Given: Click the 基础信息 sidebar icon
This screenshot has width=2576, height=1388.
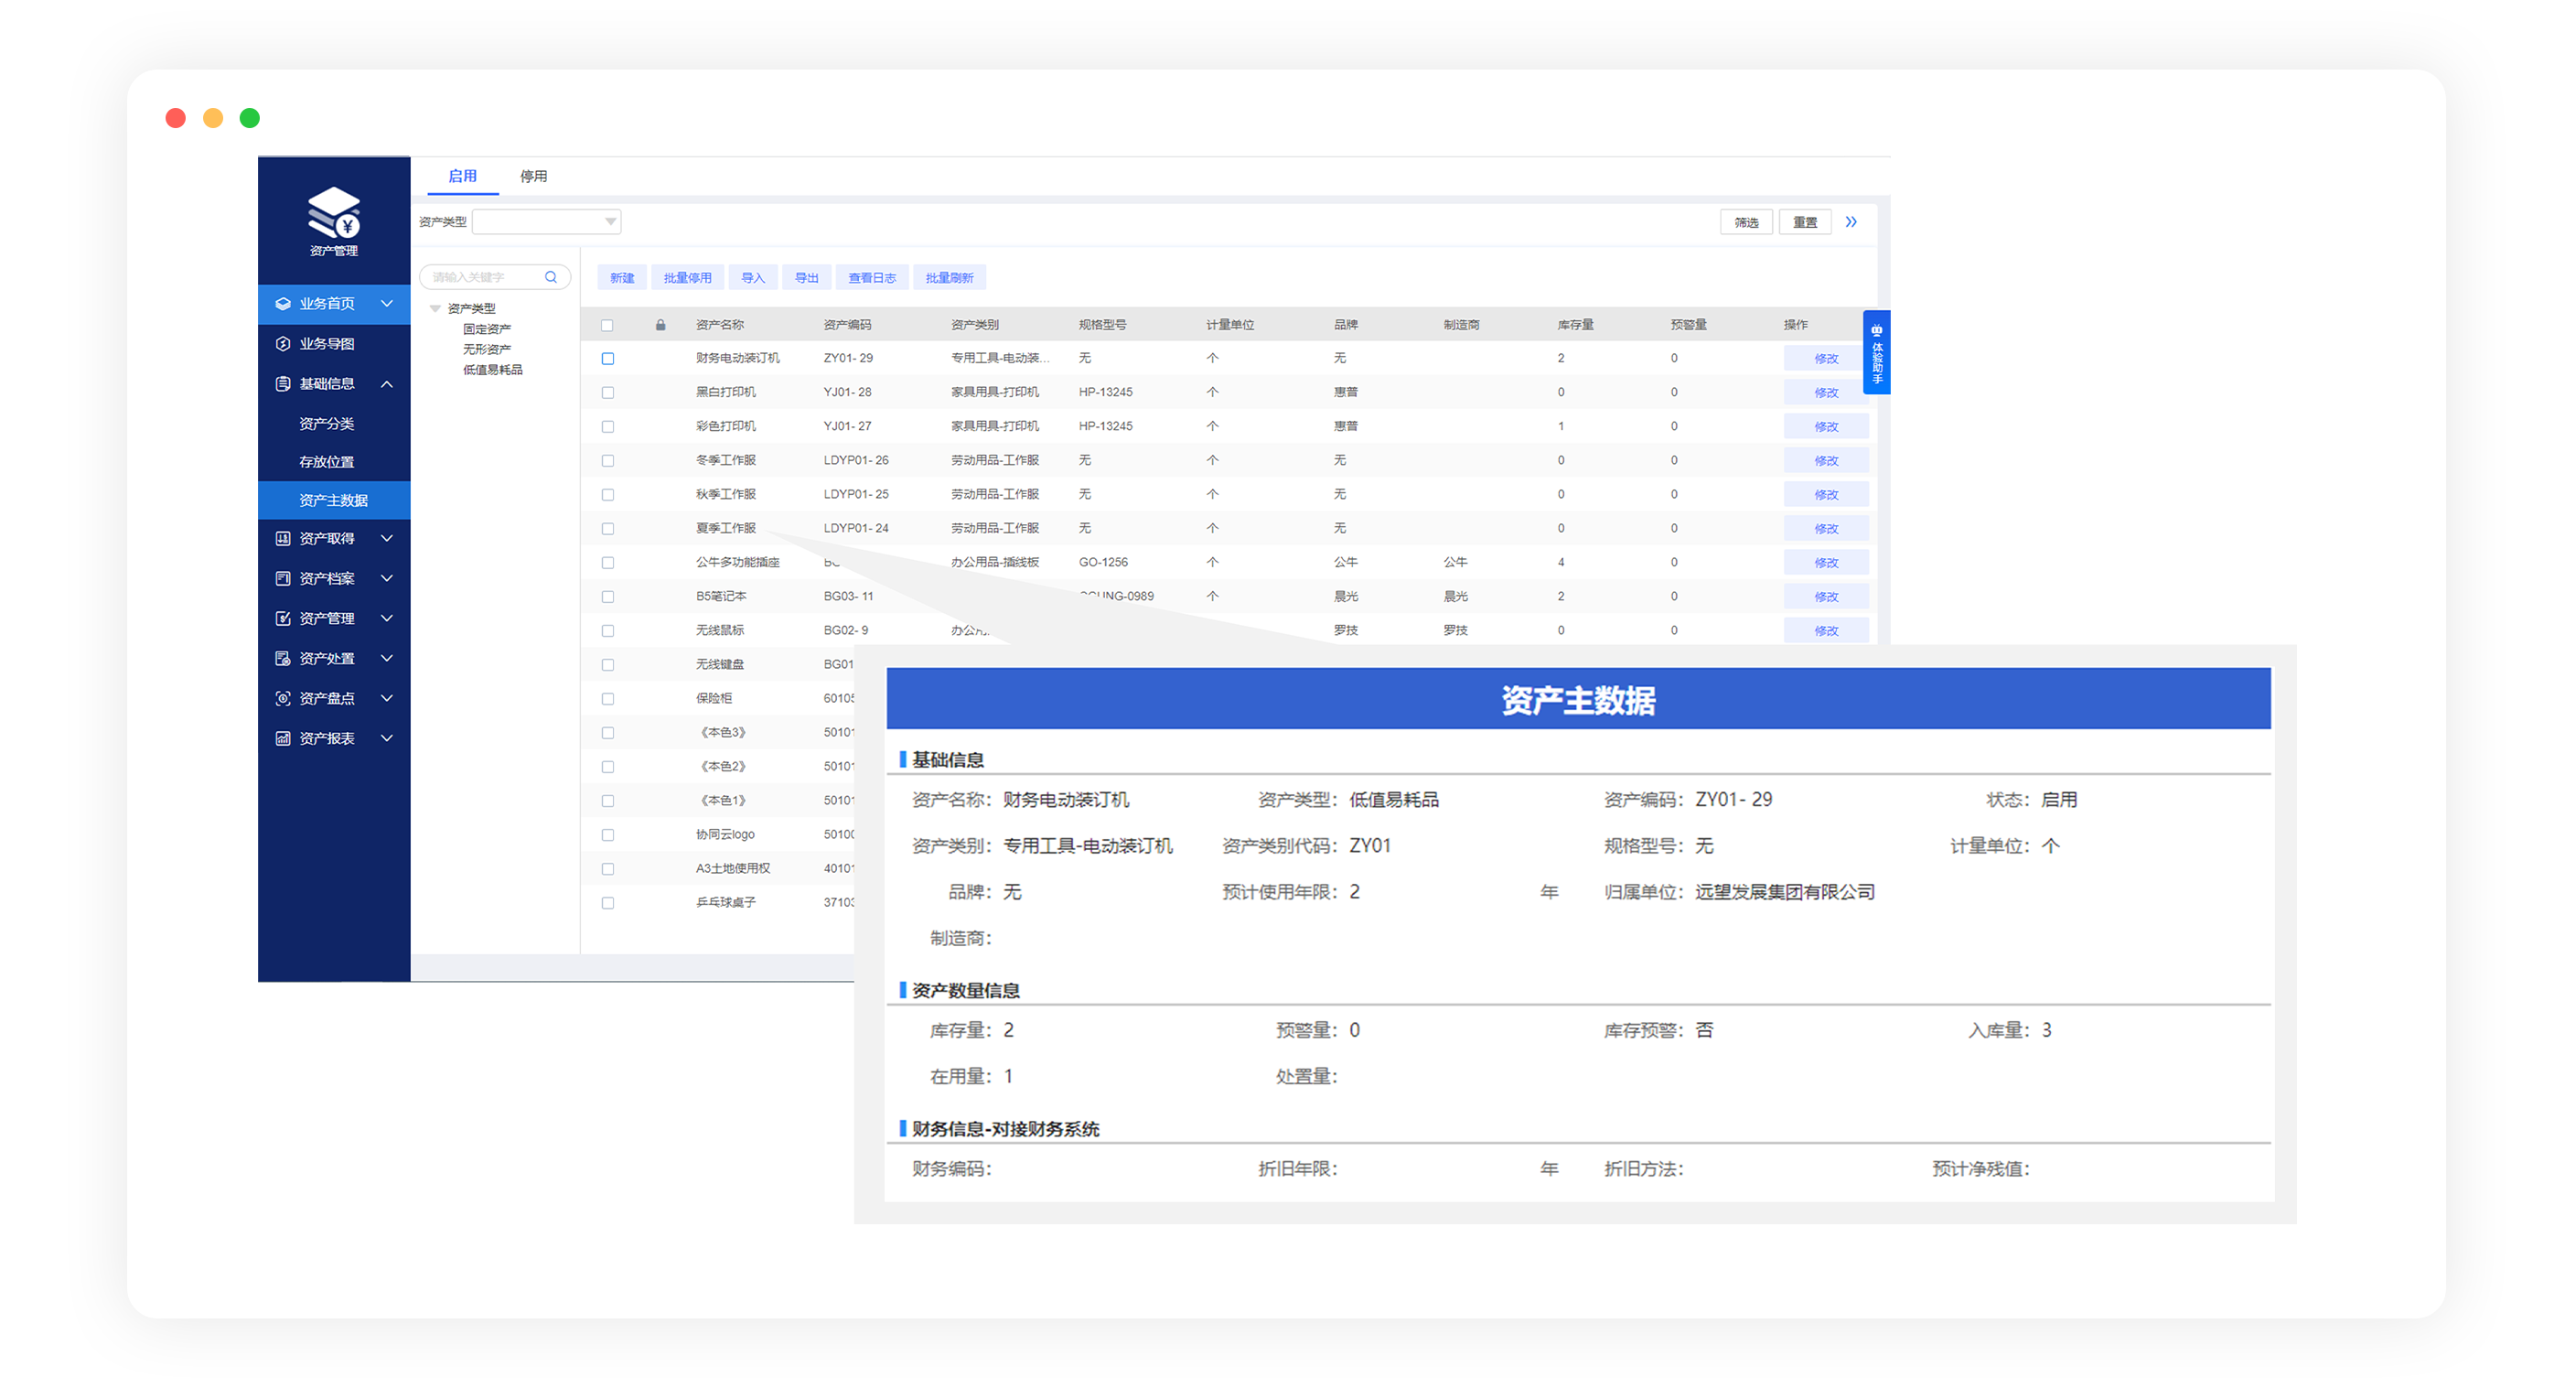Looking at the screenshot, I should [x=283, y=384].
